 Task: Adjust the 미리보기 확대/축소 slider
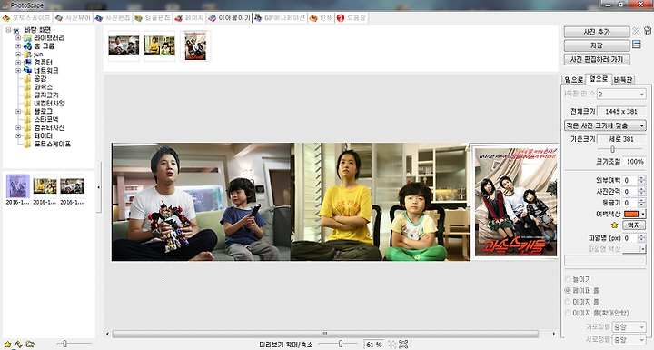(x=341, y=344)
